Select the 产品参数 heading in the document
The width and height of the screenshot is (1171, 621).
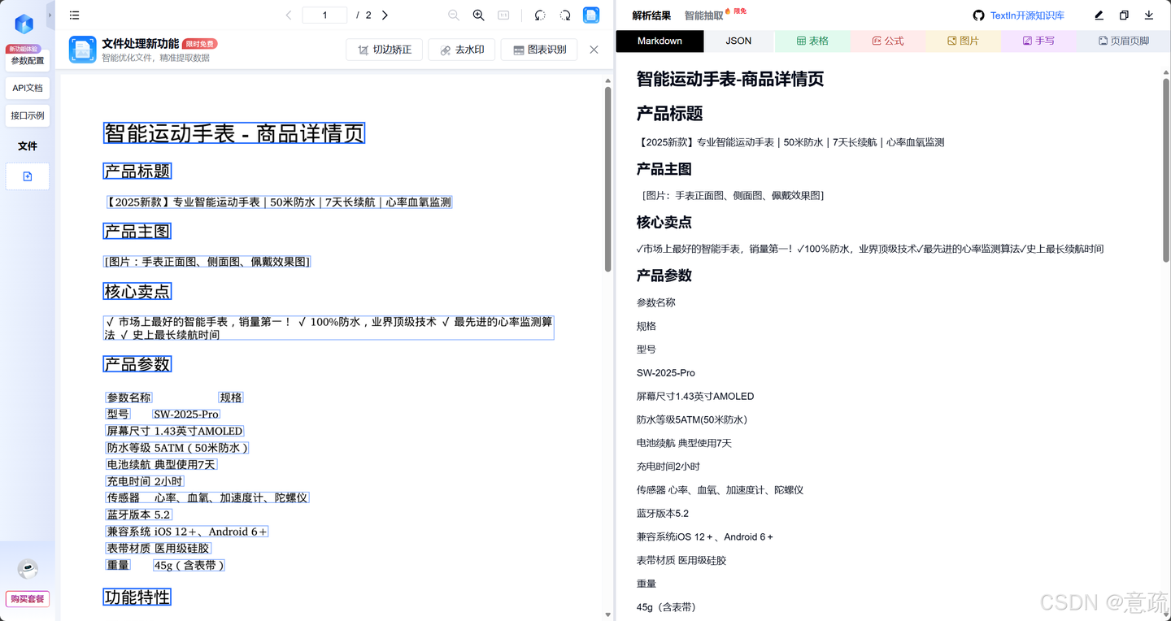tap(137, 363)
